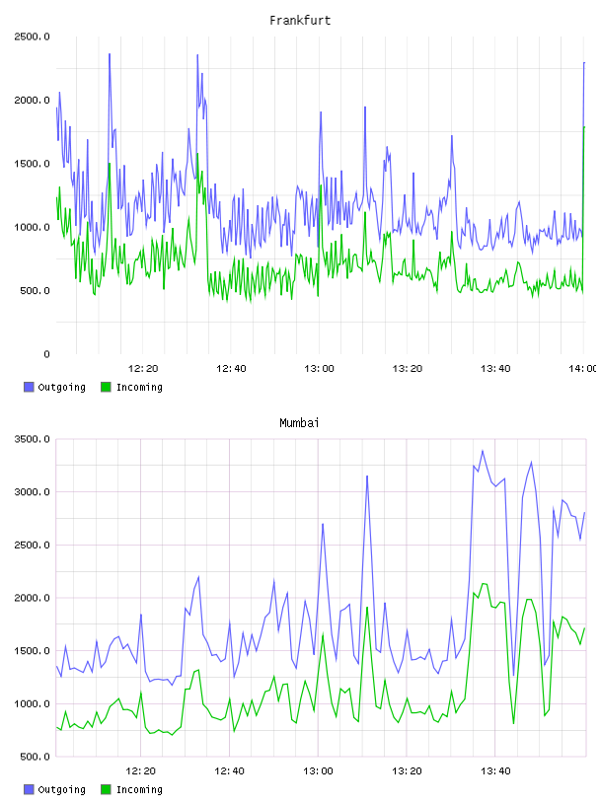Click the Frankfurt chart title
600x805 pixels.
coord(300,21)
